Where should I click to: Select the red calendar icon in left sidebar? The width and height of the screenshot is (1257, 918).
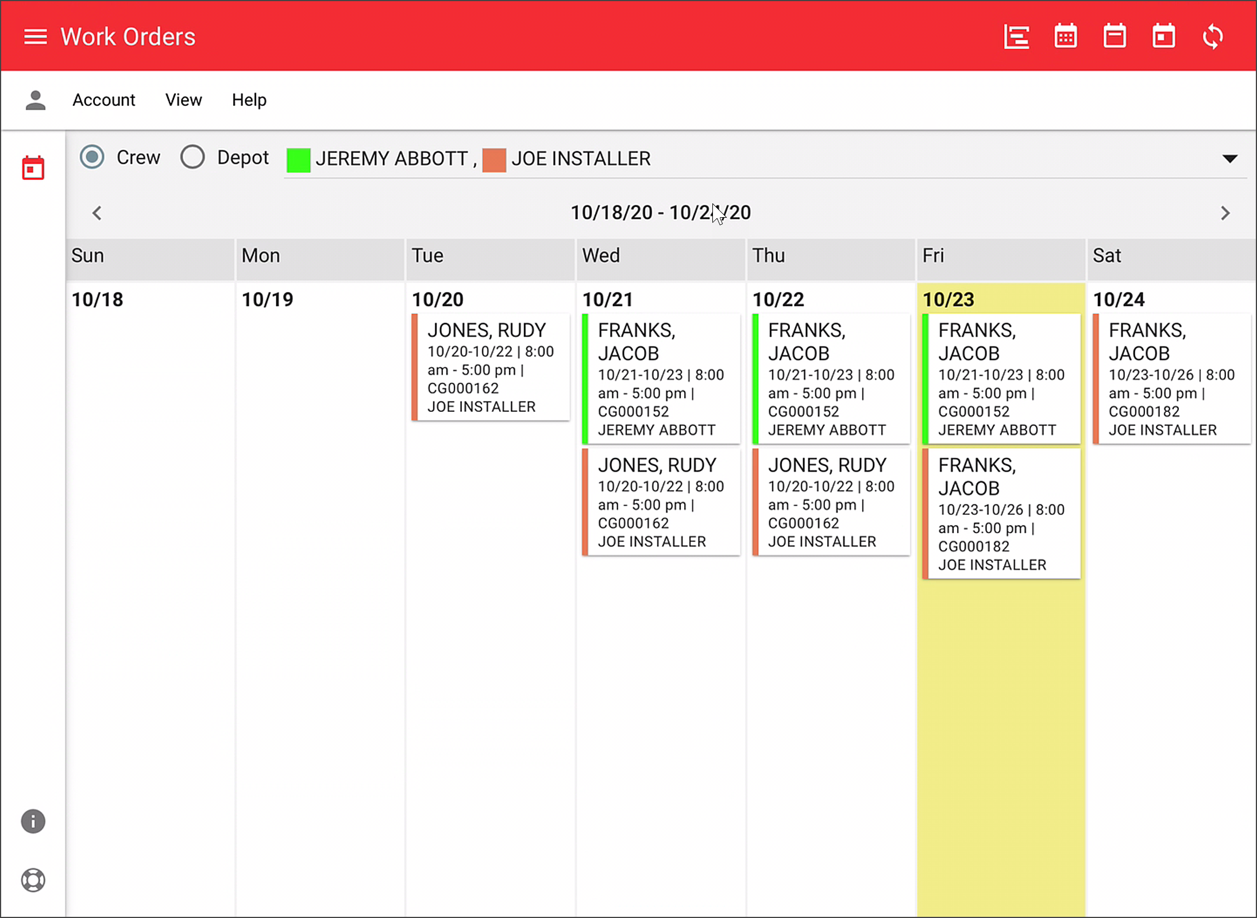[33, 167]
